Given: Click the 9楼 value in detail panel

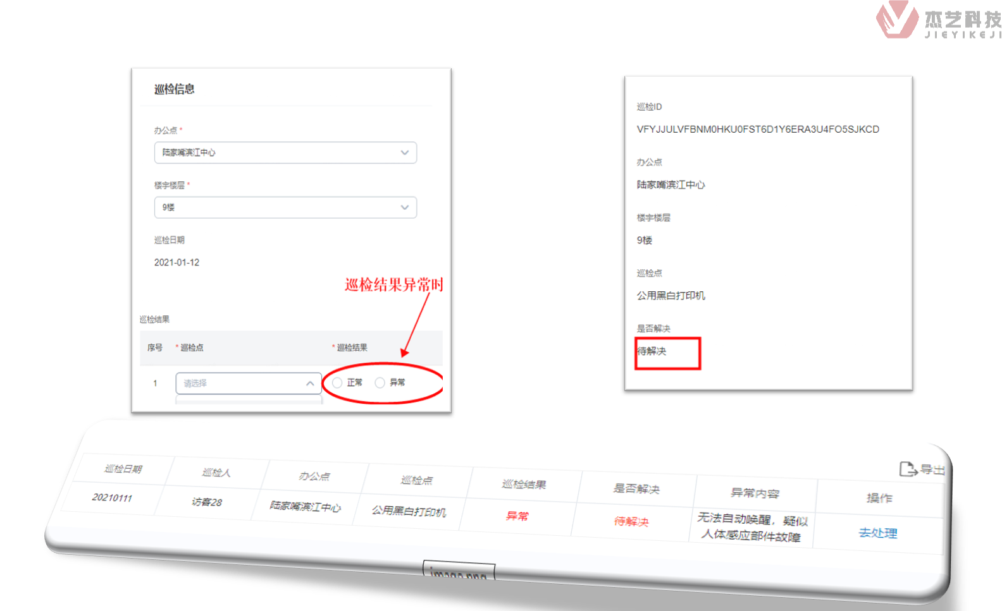Looking at the screenshot, I should pos(644,240).
